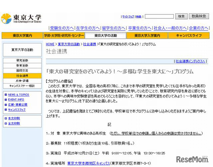Click the program title「東大の研究室をのぞいてみよう！」heading

[119, 71]
